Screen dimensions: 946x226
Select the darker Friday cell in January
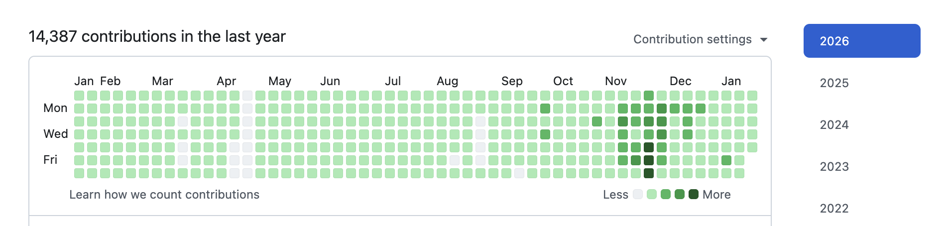coord(726,160)
